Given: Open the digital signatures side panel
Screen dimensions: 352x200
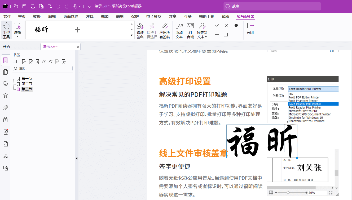Looking at the screenshot, I should (x=5, y=156).
